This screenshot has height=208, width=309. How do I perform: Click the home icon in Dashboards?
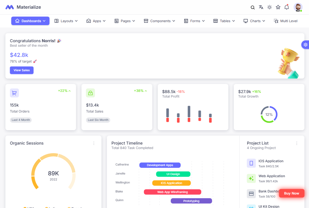(x=17, y=21)
